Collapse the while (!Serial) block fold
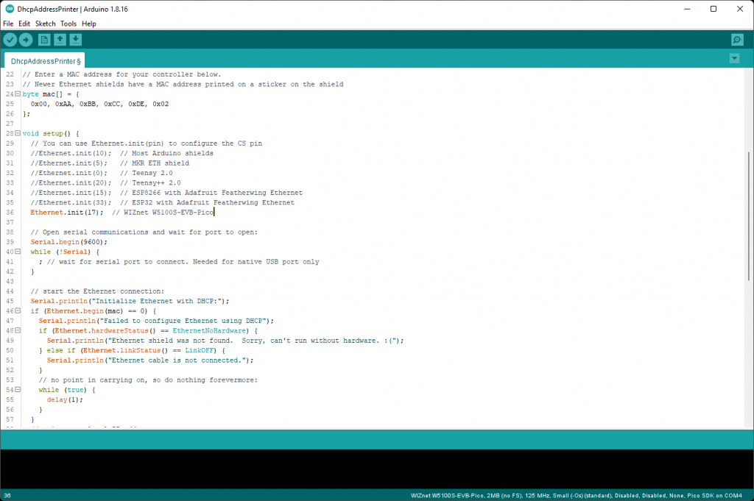754x501 pixels. 18,251
